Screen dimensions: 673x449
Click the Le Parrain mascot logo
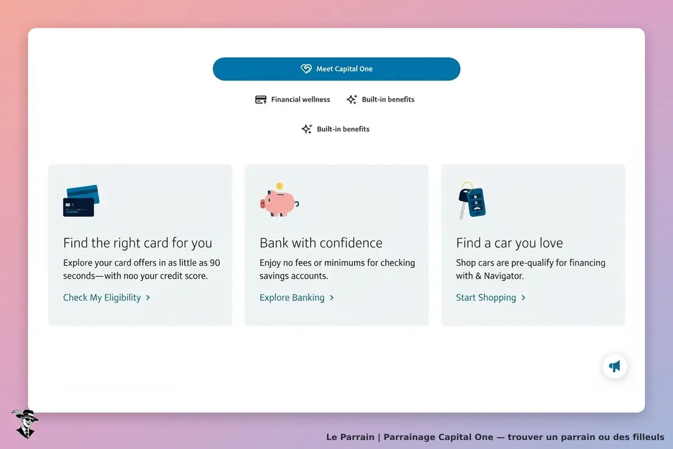click(25, 424)
